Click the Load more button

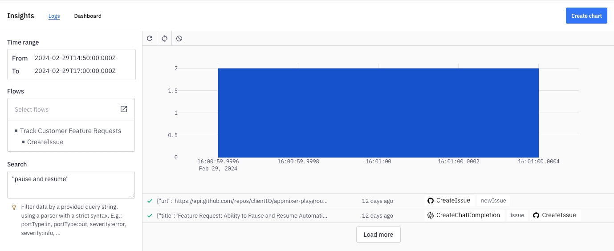[378, 235]
